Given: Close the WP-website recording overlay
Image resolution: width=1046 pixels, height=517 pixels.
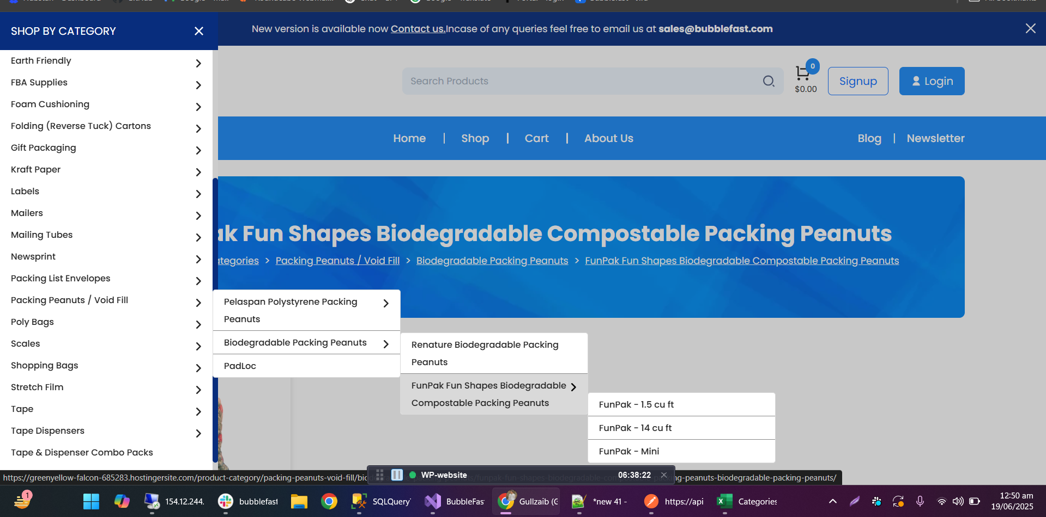Looking at the screenshot, I should pos(664,475).
